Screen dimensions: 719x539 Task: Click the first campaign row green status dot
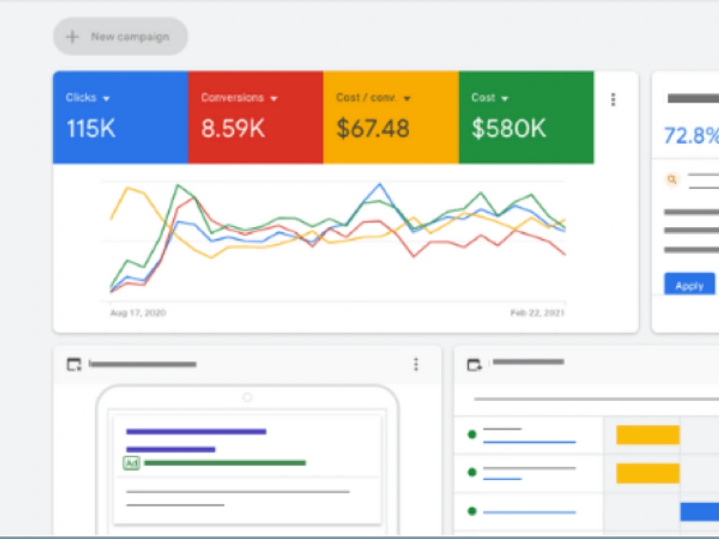[x=472, y=435]
